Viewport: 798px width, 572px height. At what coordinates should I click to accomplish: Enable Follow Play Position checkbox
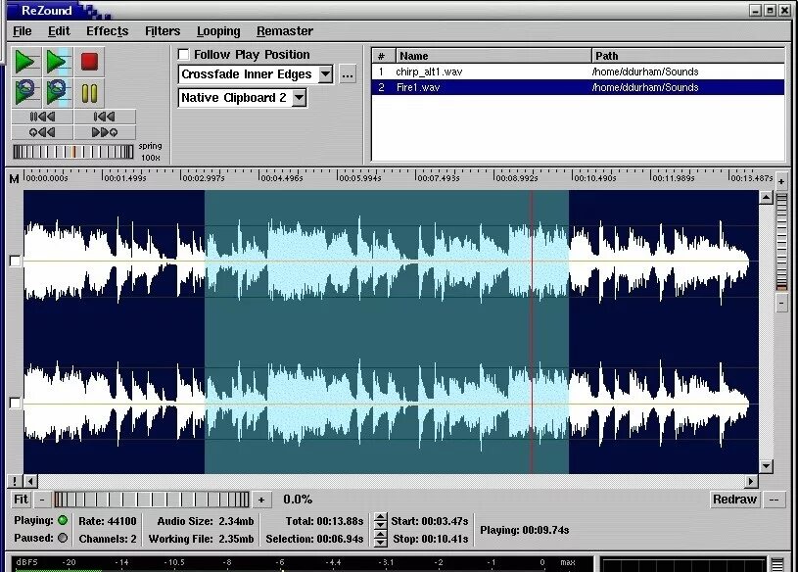(x=184, y=55)
